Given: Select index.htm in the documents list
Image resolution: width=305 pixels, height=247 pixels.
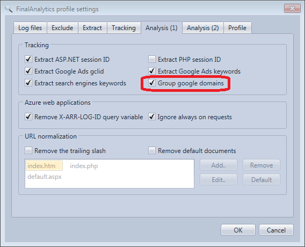Looking at the screenshot, I should tap(44, 166).
